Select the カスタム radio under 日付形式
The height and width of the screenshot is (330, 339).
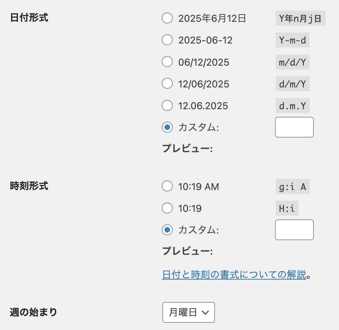tap(167, 127)
